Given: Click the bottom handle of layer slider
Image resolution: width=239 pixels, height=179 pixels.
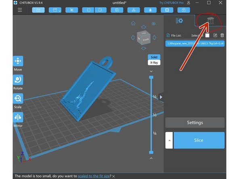Looking at the screenshot, I should 151,152.
